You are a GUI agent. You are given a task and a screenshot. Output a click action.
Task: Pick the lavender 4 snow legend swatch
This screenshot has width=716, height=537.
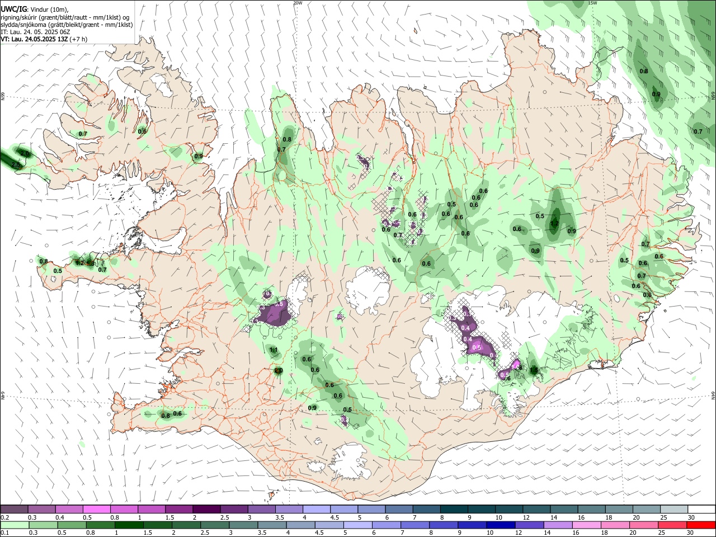click(x=316, y=510)
